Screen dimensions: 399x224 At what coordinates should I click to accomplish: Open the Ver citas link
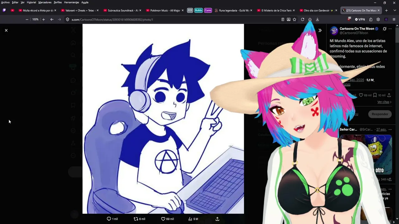pos(384,102)
